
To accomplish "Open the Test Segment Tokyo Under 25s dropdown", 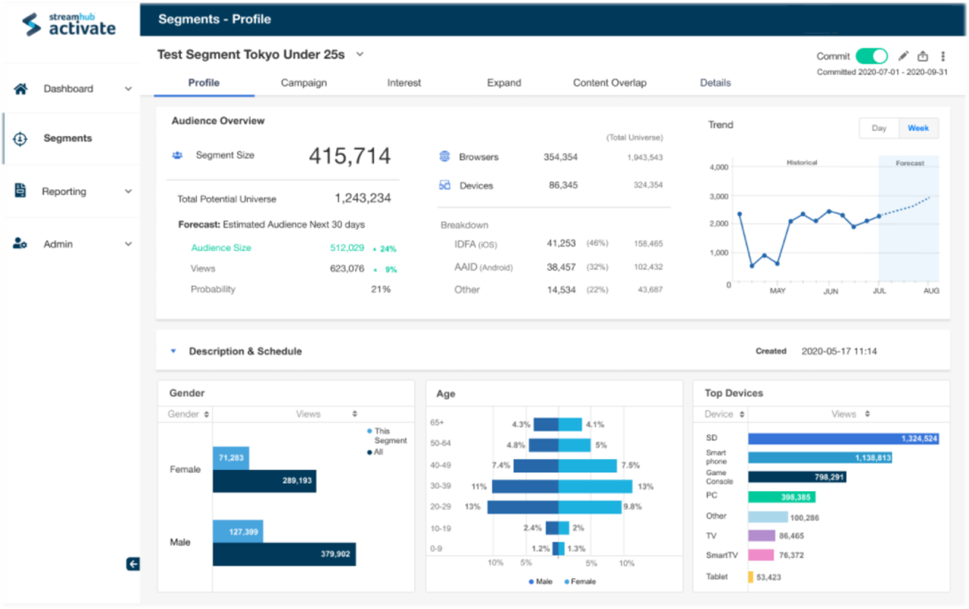I will [360, 54].
